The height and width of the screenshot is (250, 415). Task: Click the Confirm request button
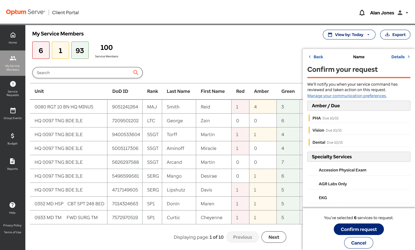coord(359,229)
